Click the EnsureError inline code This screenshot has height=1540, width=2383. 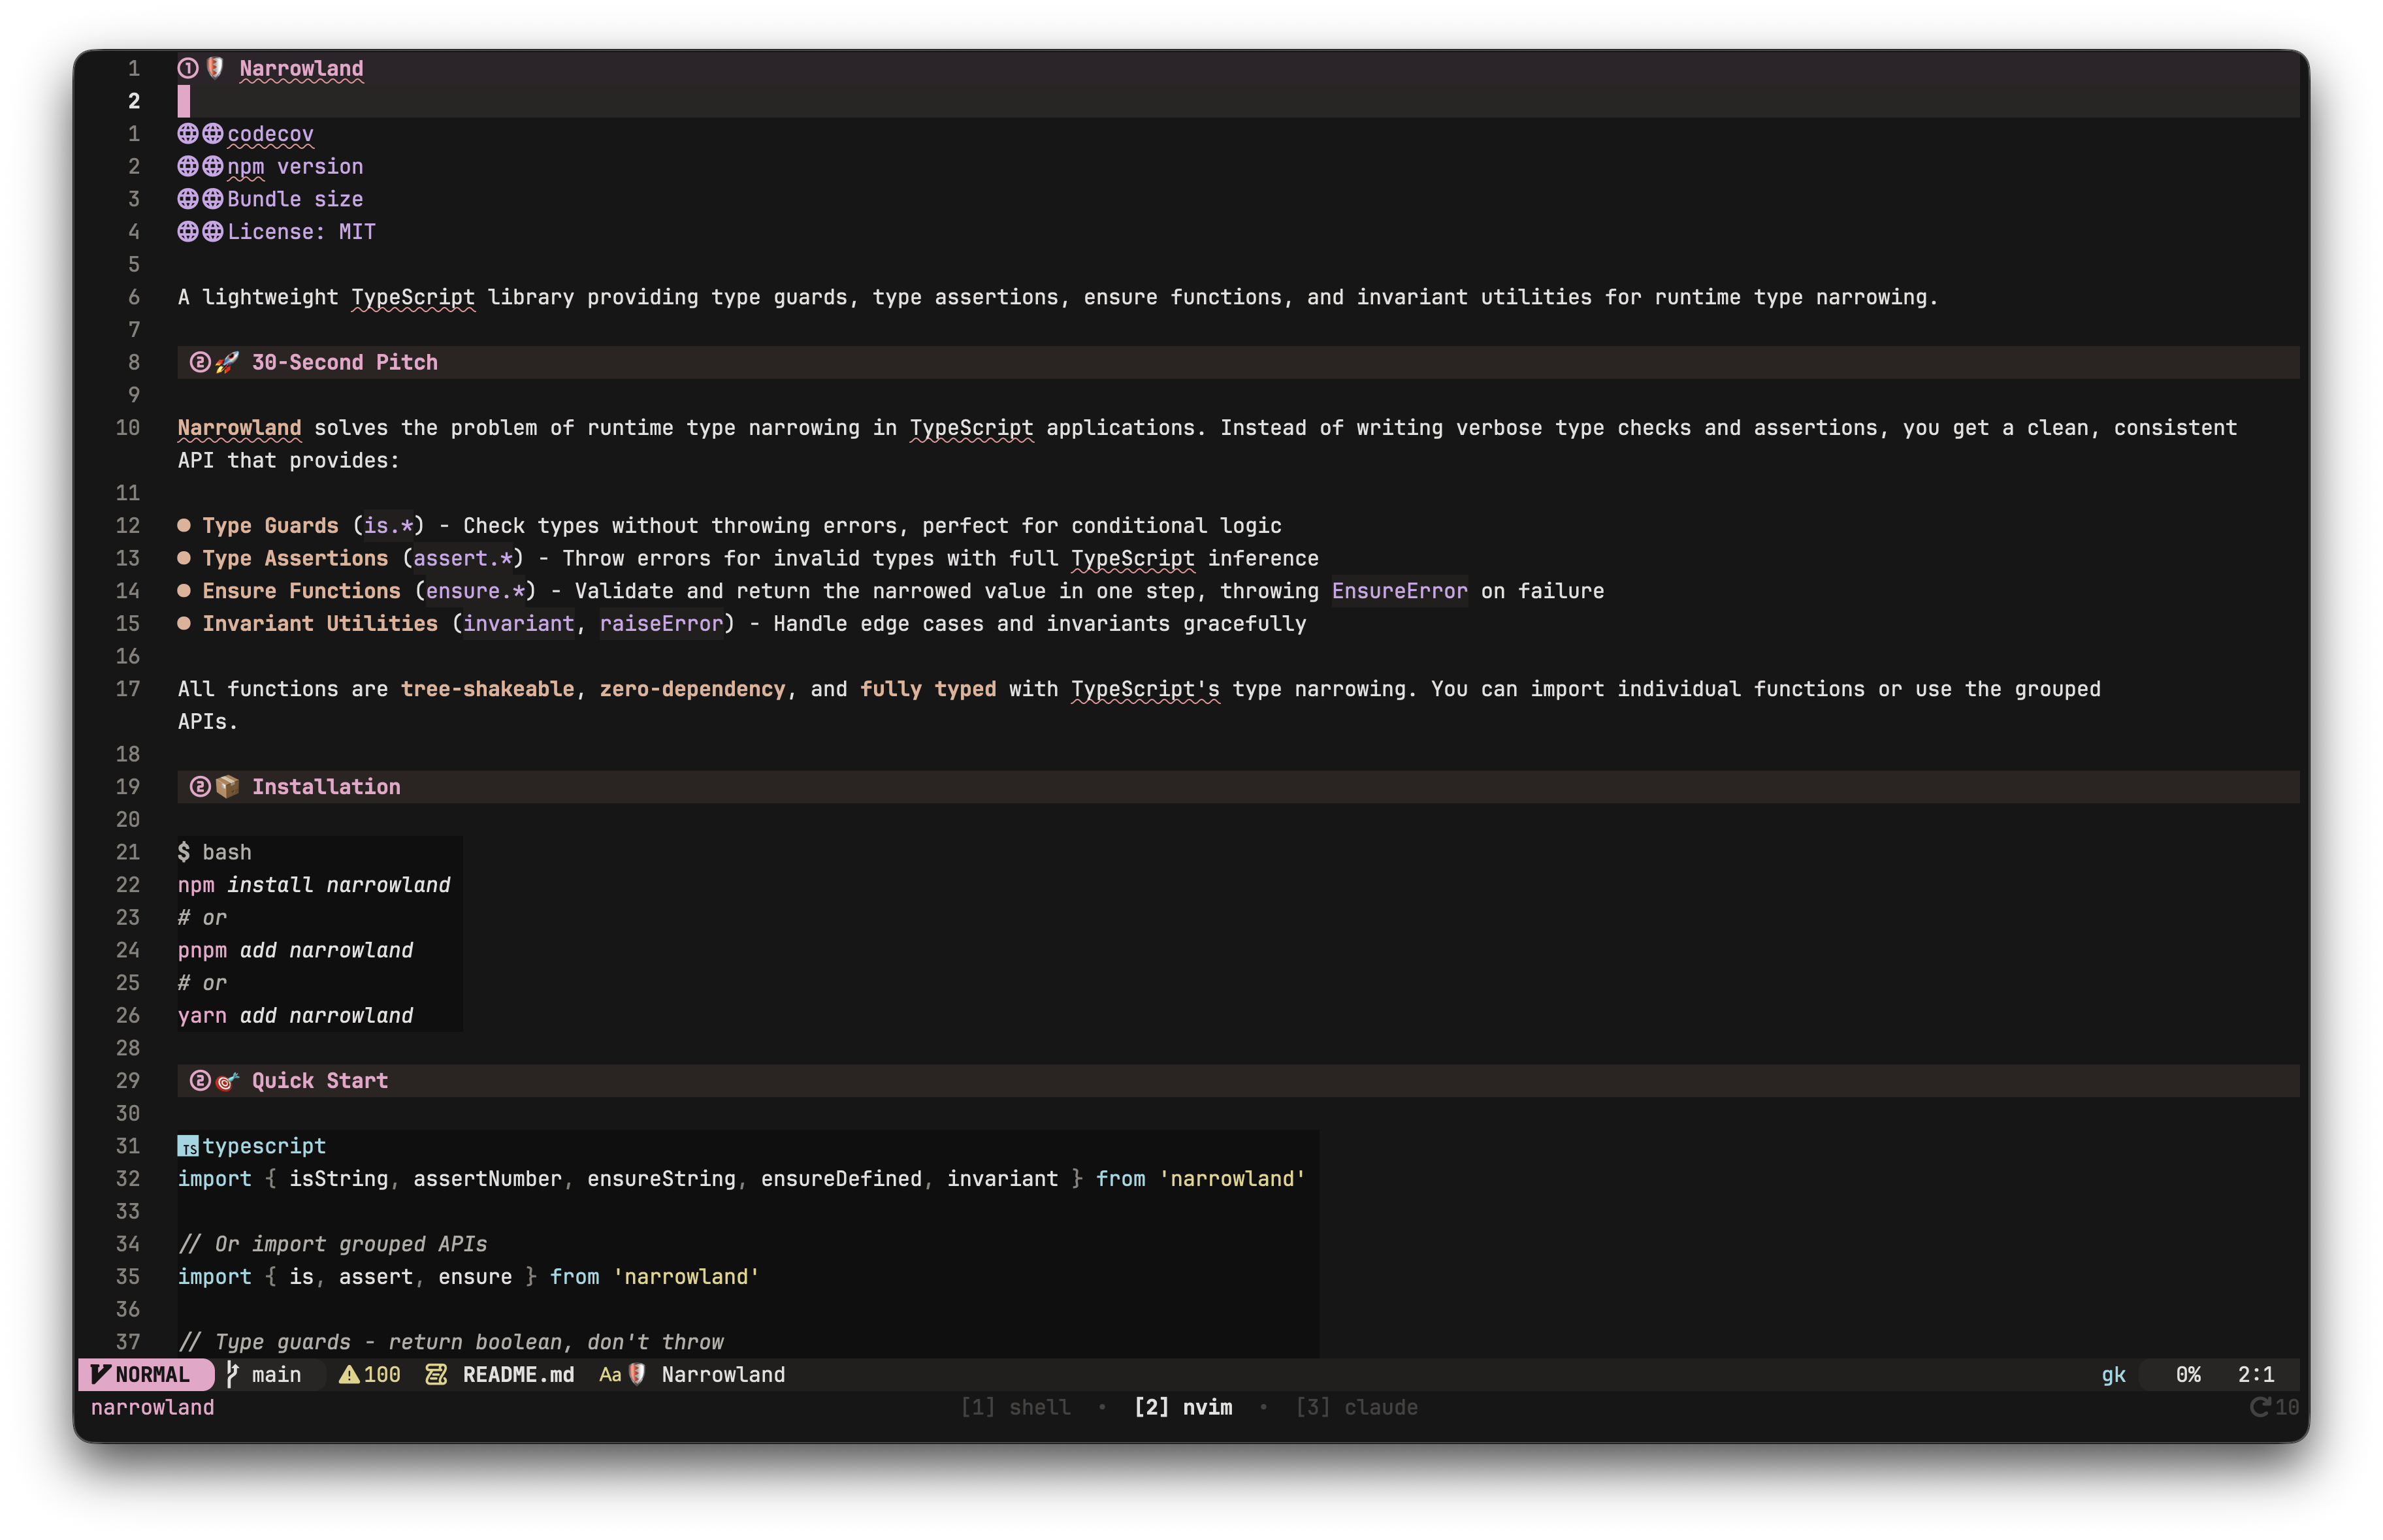1399,591
